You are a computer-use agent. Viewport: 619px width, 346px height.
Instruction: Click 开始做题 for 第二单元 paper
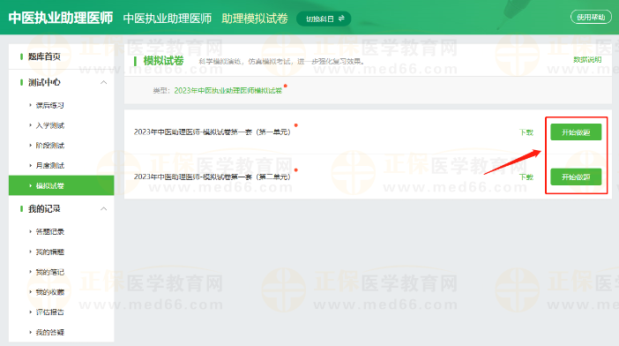coord(576,177)
